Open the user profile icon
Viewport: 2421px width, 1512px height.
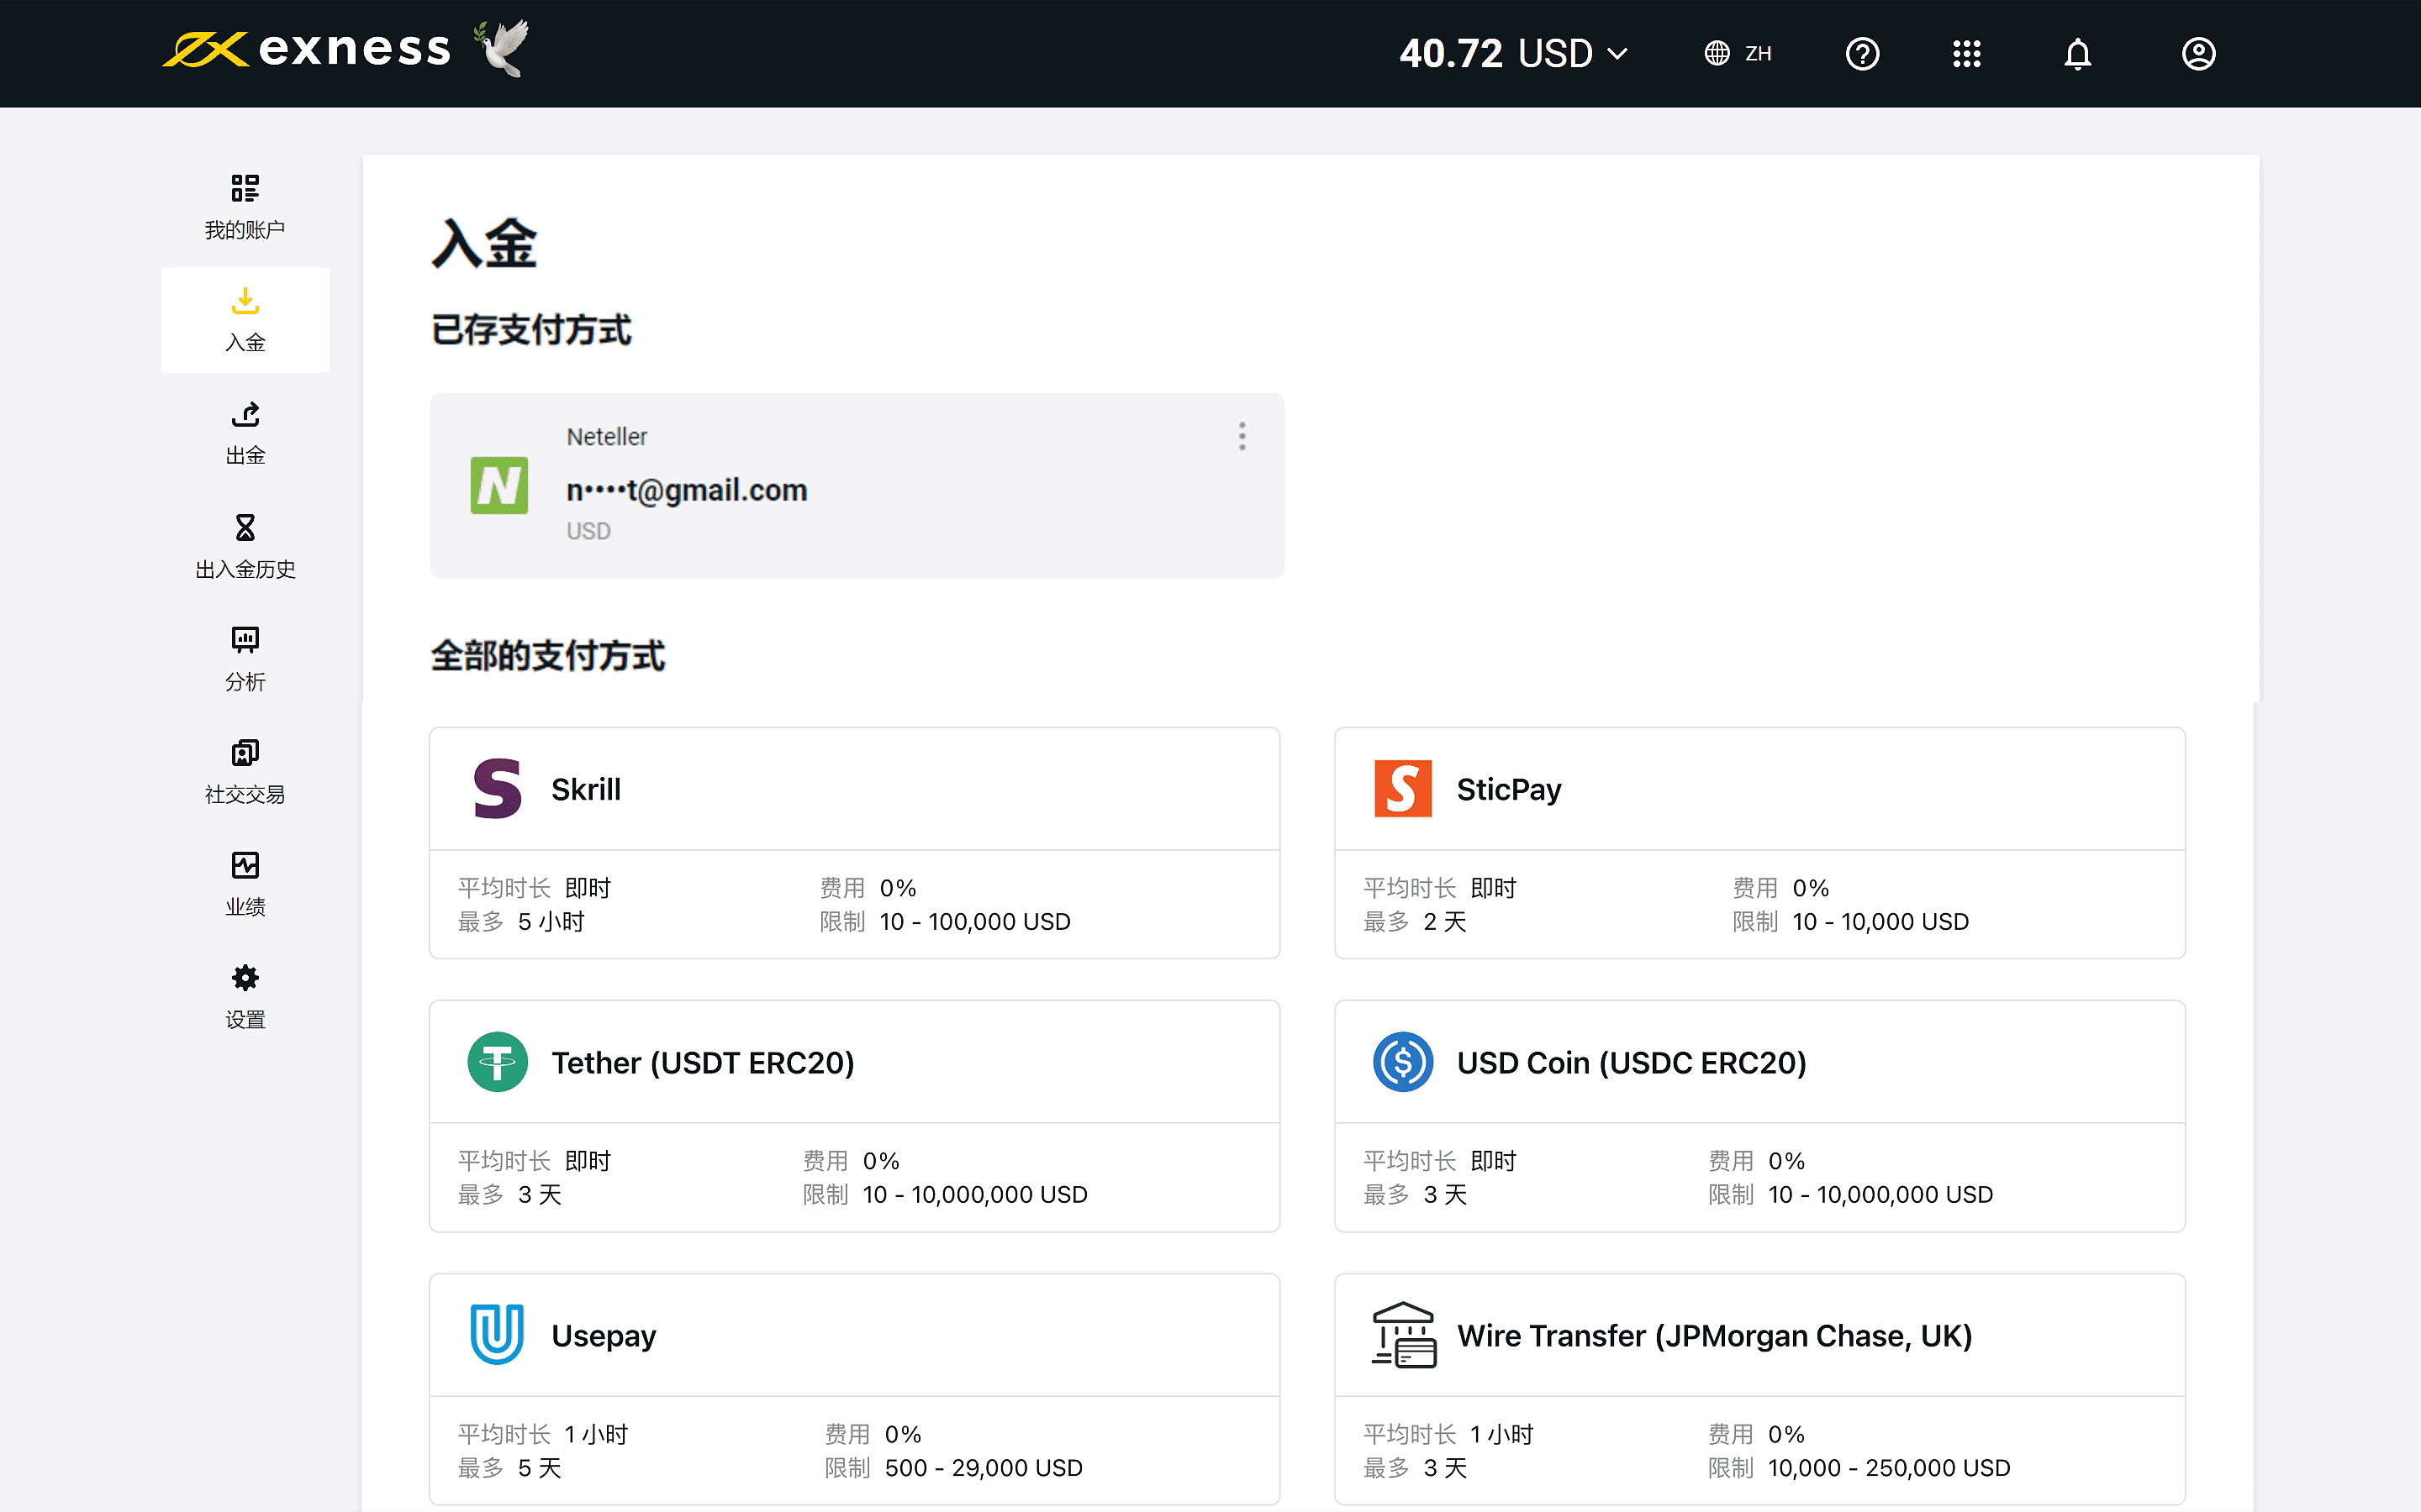[x=2197, y=53]
